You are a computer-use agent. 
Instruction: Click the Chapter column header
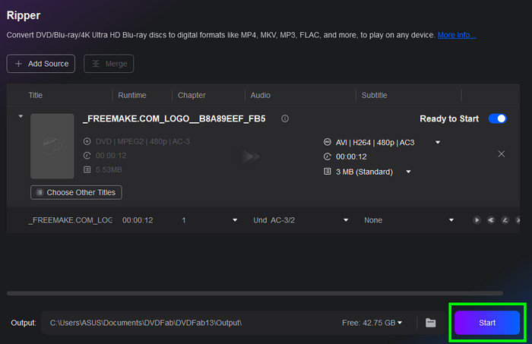[x=192, y=95]
